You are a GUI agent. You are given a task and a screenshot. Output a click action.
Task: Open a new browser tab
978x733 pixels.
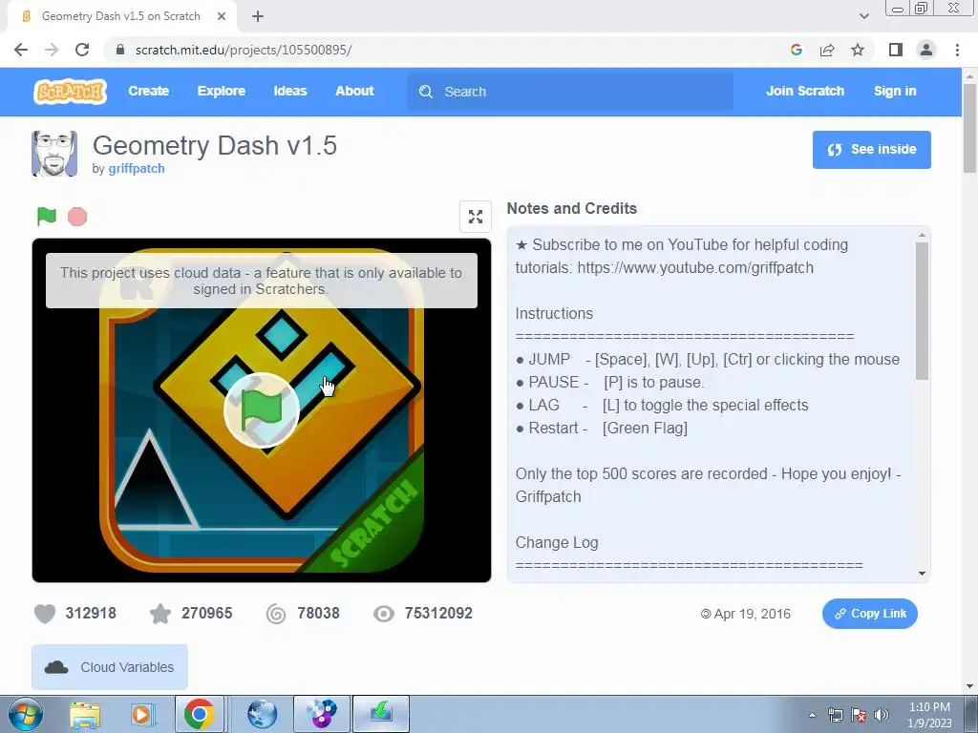[258, 17]
